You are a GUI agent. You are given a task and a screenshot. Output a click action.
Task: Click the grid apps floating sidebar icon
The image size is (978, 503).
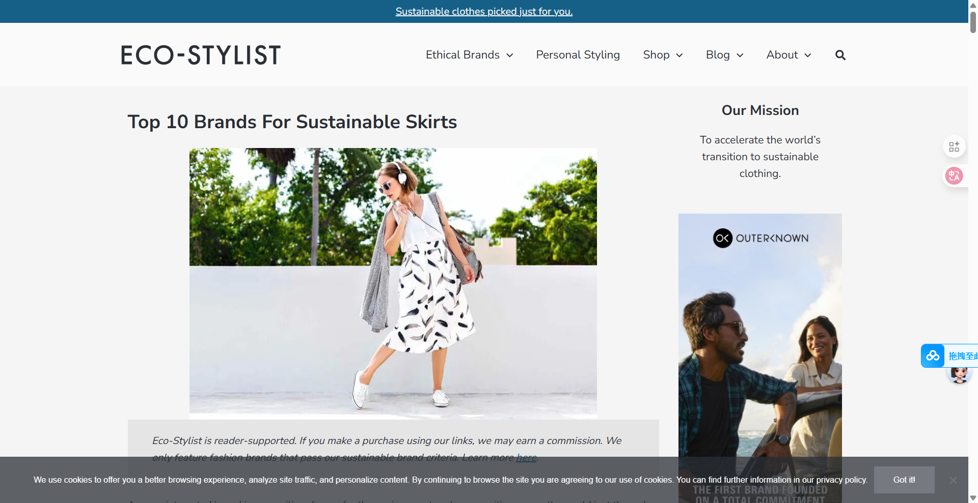pos(954,146)
